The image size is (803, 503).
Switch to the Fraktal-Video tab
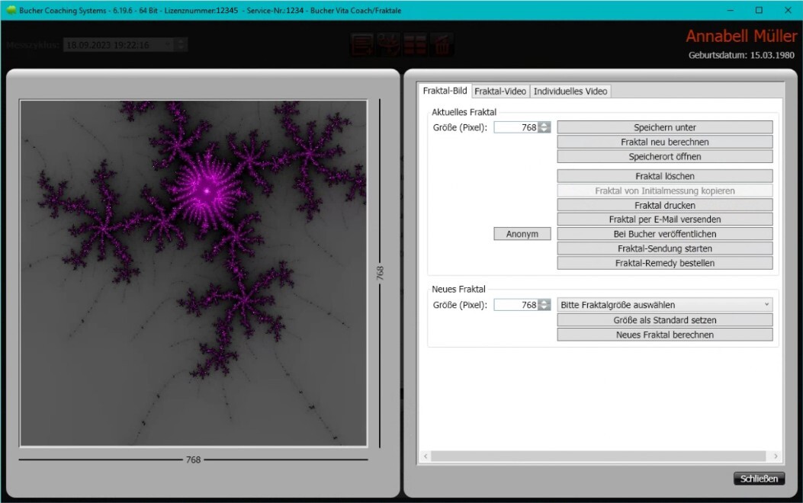(500, 91)
